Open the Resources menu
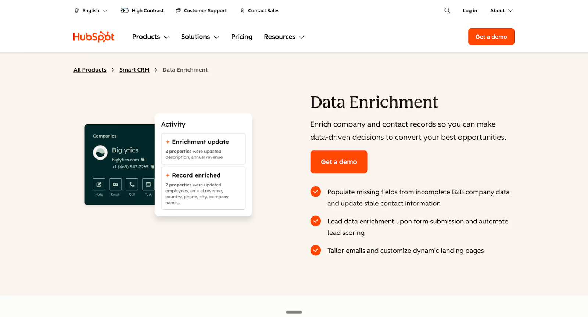 [284, 37]
